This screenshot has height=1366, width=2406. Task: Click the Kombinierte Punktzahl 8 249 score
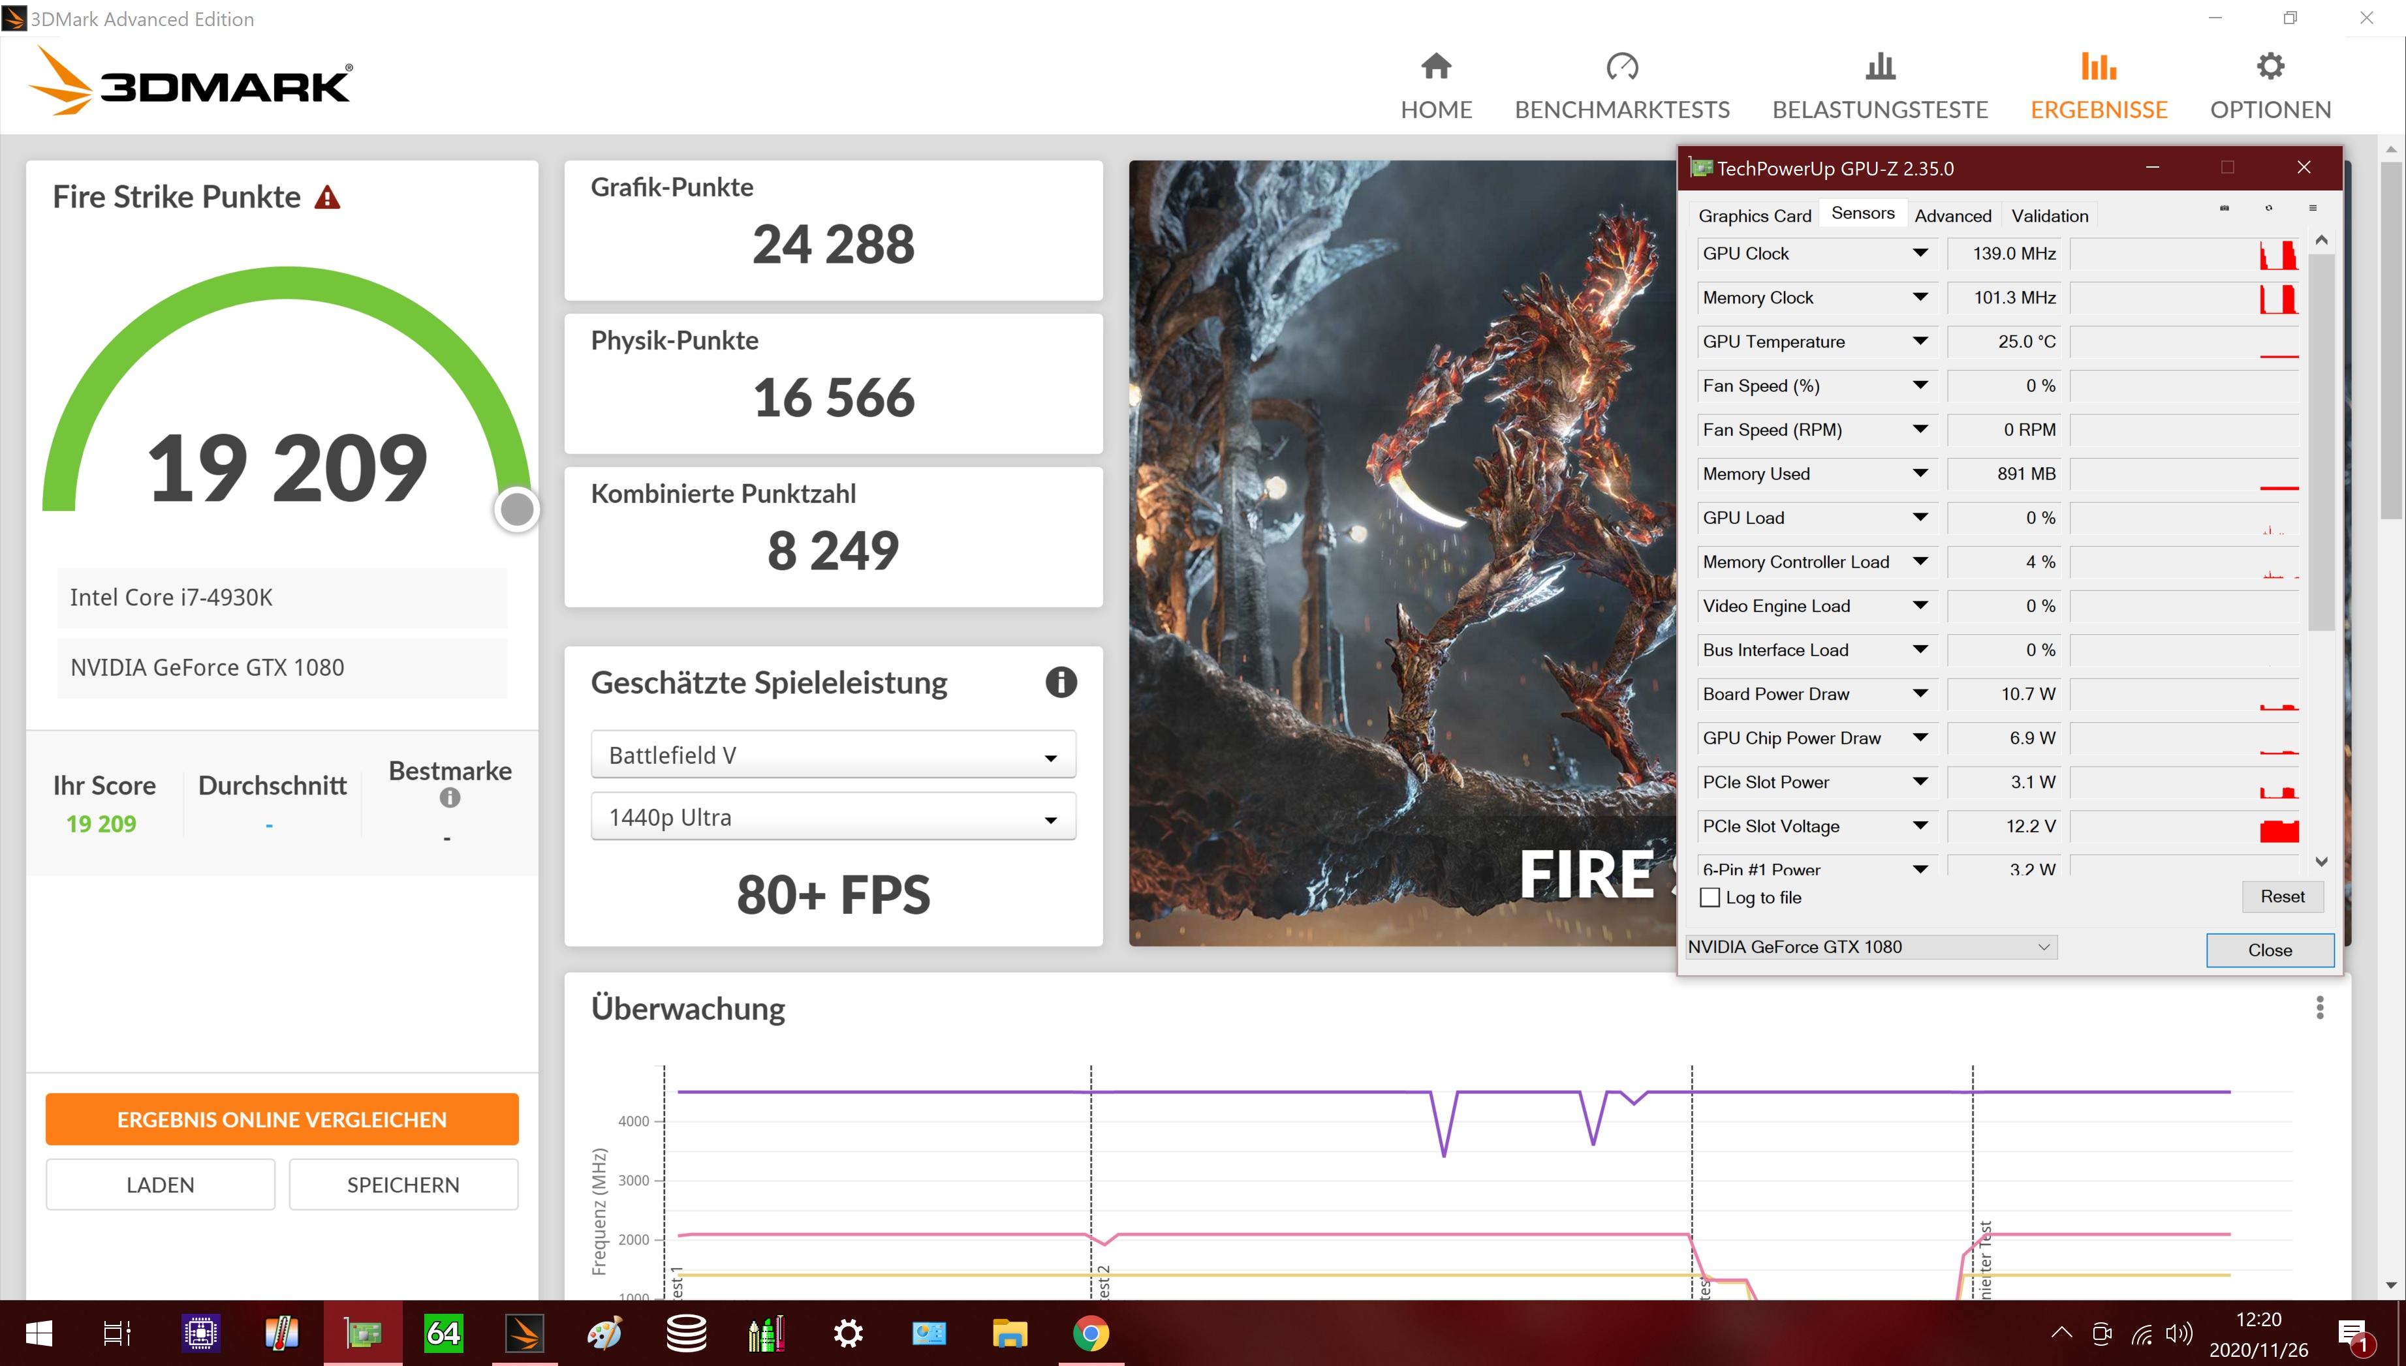[x=833, y=551]
